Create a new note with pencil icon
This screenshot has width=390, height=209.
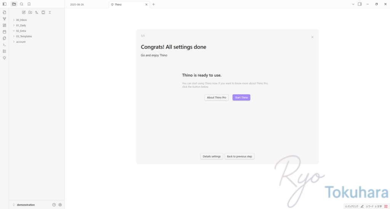(24, 12)
